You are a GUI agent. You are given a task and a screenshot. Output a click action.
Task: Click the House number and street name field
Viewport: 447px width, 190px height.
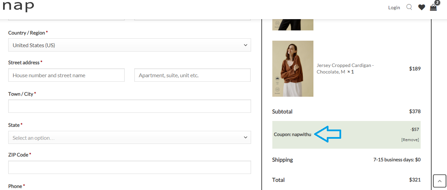(66, 75)
